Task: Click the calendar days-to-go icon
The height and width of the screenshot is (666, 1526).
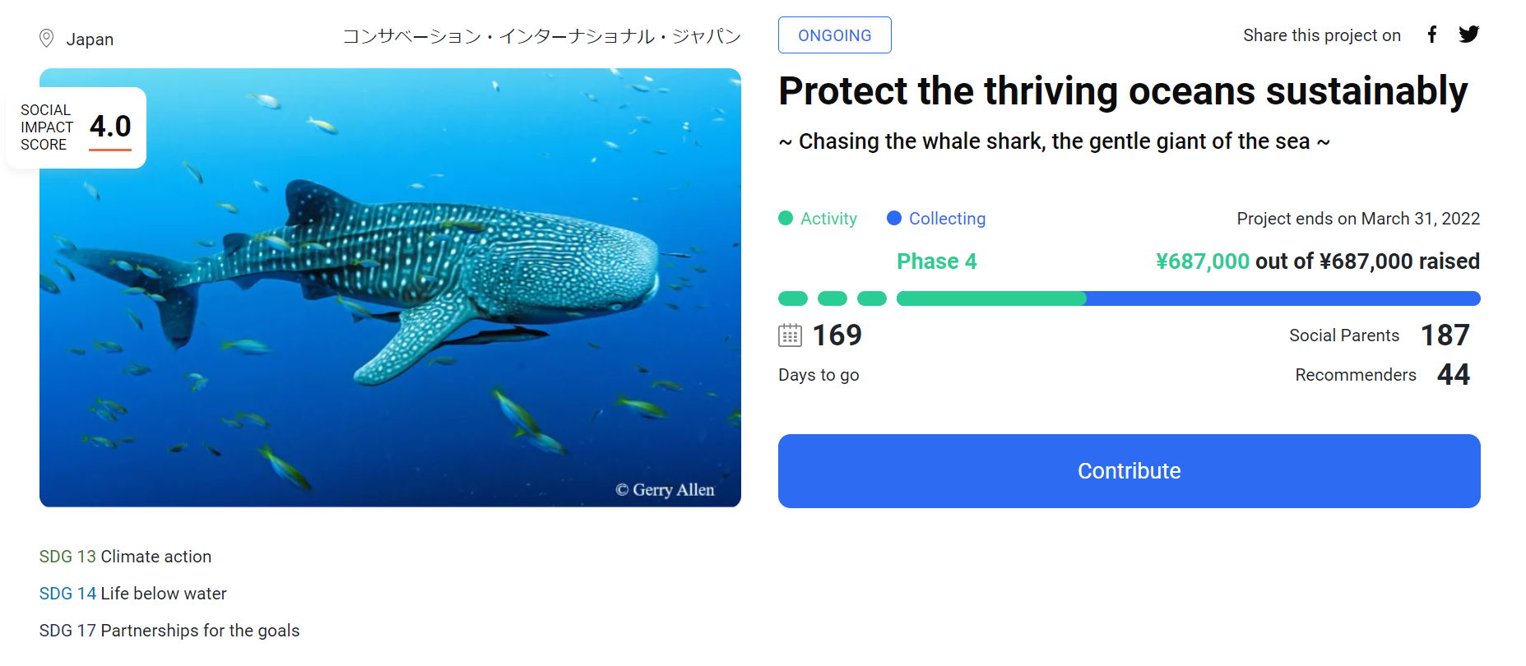Action: pos(790,335)
